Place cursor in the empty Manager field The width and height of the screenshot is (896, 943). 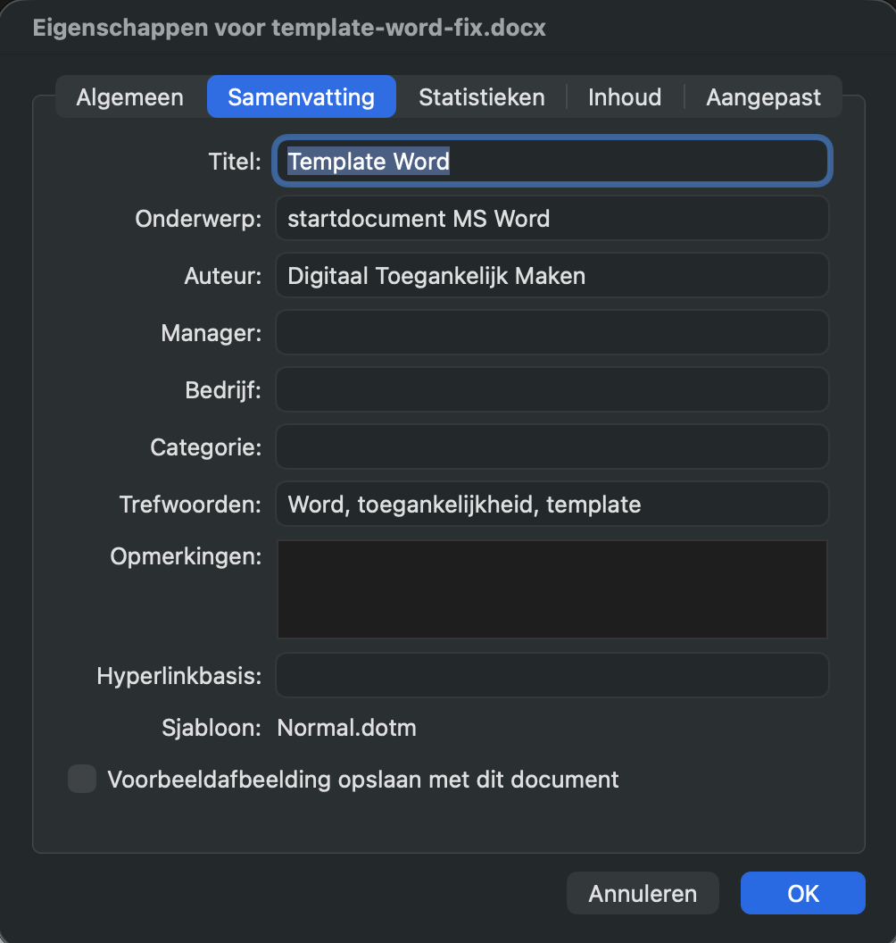click(x=552, y=332)
